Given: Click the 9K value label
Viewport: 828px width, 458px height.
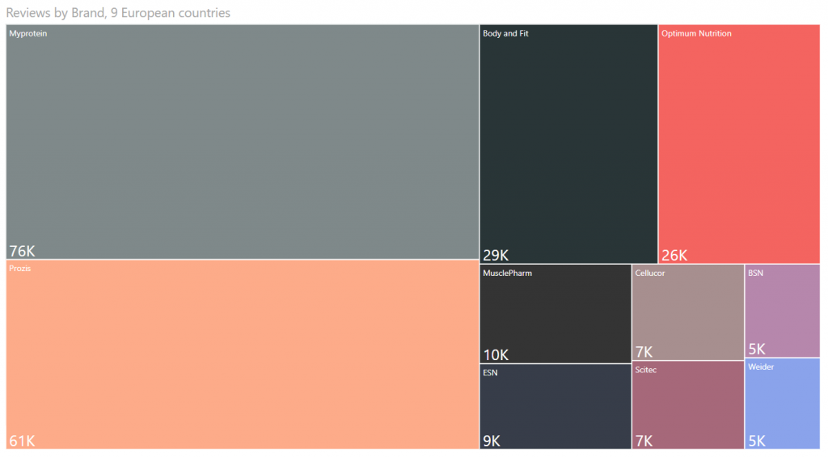Looking at the screenshot, I should click(492, 440).
